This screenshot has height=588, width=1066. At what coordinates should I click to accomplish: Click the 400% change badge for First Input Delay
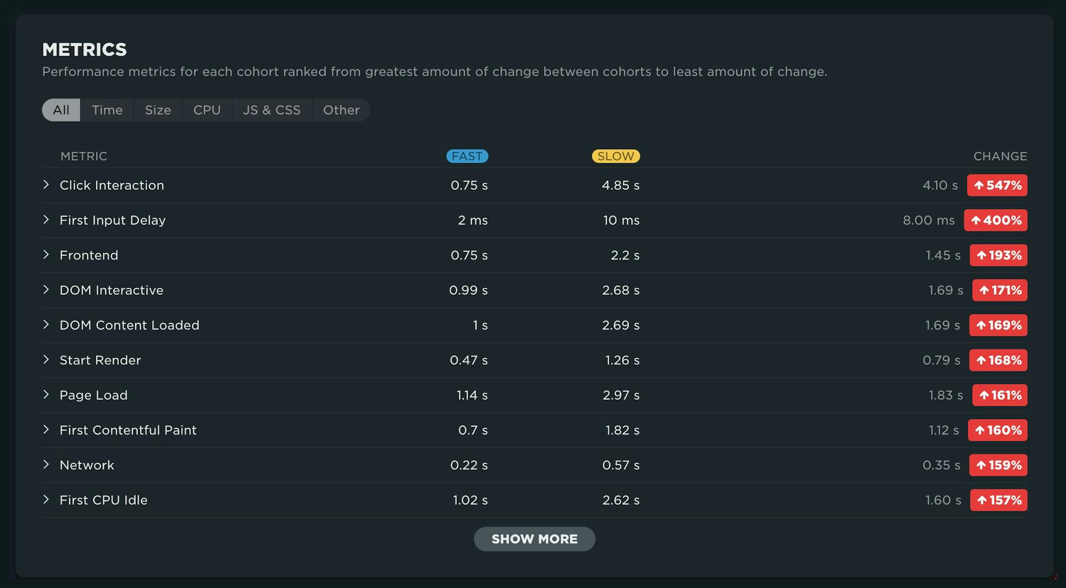pos(995,220)
